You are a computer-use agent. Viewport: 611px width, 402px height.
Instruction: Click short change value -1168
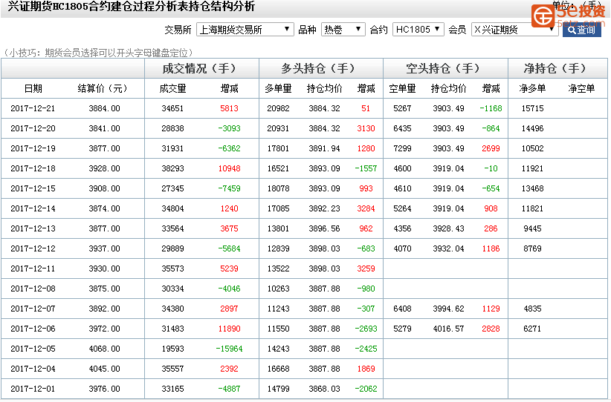(491, 108)
